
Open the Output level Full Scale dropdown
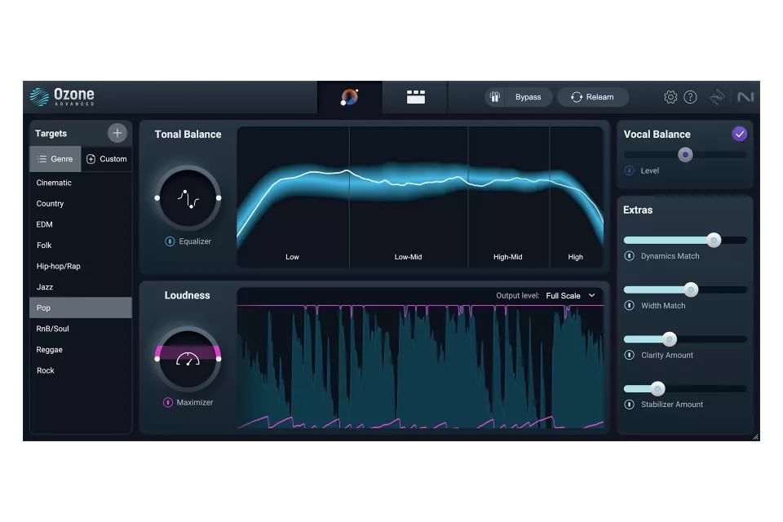(570, 295)
